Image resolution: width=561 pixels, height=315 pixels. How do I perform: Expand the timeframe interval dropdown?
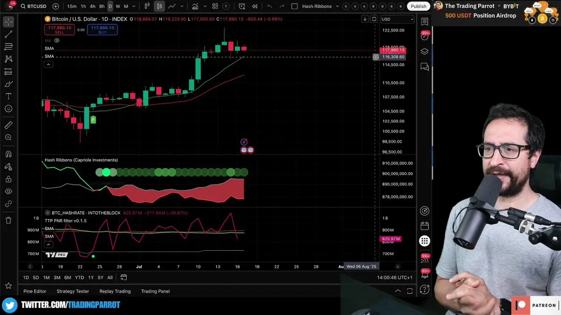tap(134, 7)
